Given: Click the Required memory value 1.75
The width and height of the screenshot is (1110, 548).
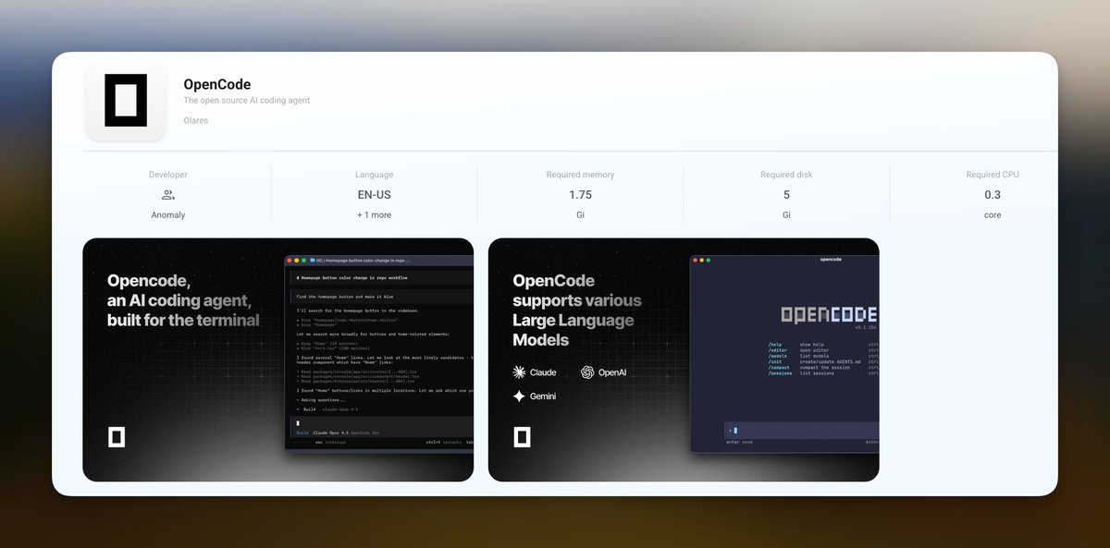Looking at the screenshot, I should 580,195.
